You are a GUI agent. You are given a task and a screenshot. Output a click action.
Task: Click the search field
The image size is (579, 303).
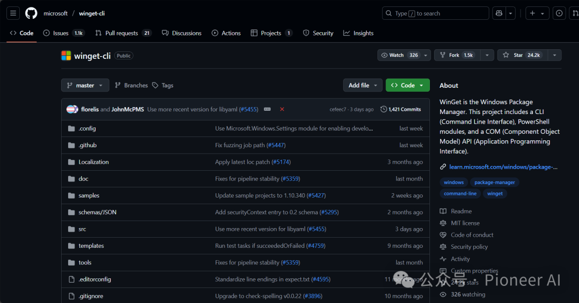click(435, 13)
